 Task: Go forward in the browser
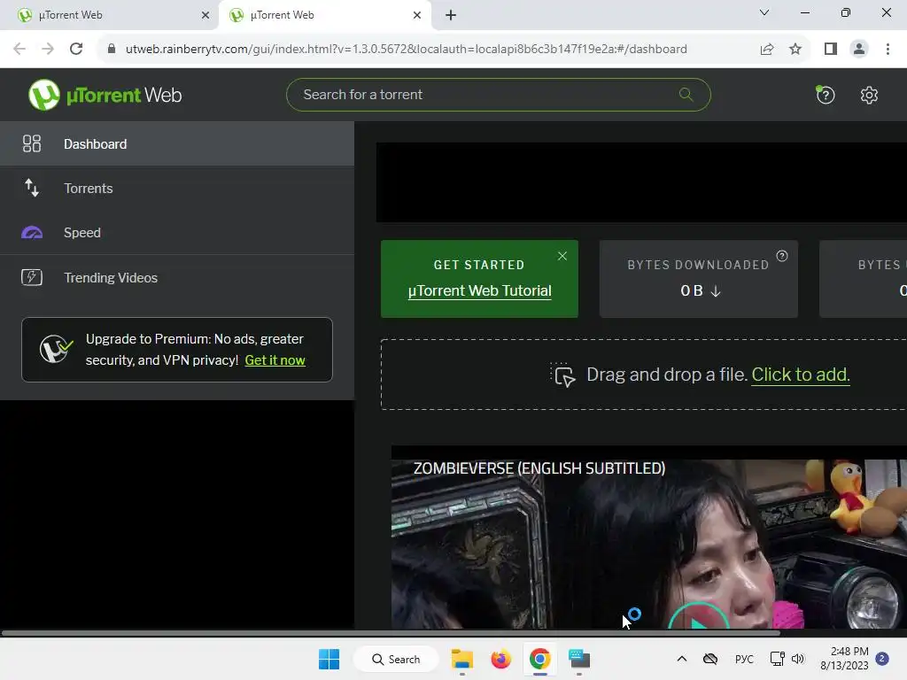click(x=48, y=49)
